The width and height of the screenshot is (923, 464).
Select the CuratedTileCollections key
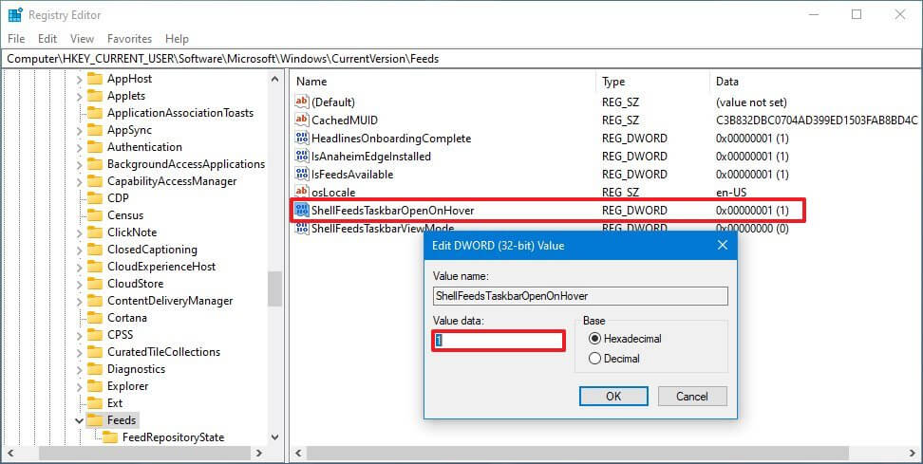(163, 352)
